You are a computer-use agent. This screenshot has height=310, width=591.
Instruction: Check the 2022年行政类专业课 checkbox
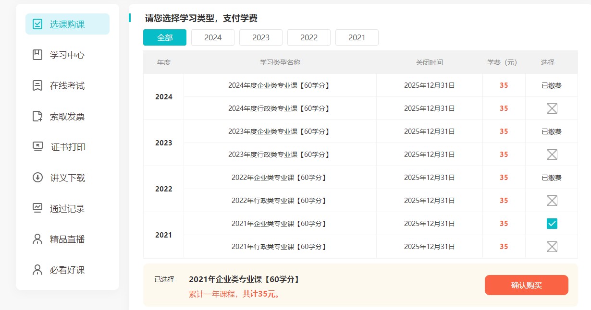(x=552, y=201)
